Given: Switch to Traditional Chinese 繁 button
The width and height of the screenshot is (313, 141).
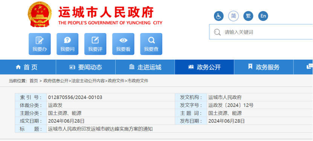Looking at the screenshot, I should click(x=248, y=16).
